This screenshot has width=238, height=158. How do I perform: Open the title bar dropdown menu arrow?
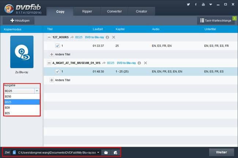pyautogui.click(x=211, y=4)
